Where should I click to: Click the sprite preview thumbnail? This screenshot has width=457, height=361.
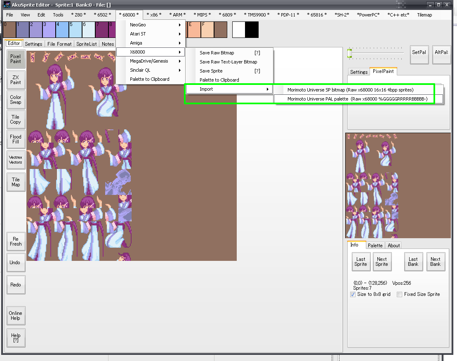point(398,185)
